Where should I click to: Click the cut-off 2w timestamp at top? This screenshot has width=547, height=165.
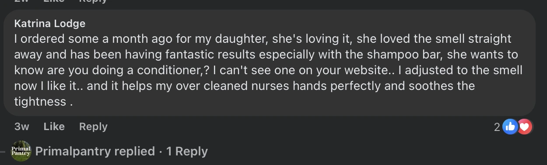click(22, 1)
